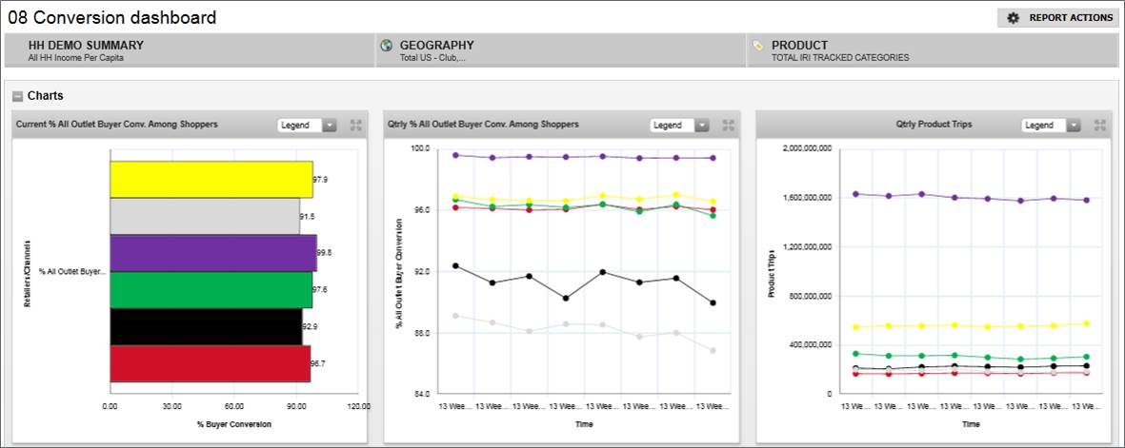This screenshot has width=1125, height=448.
Task: Select the green 97.6 bar
Action: point(211,290)
